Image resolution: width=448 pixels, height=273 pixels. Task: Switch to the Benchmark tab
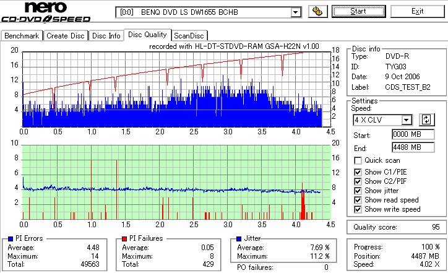pyautogui.click(x=22, y=36)
